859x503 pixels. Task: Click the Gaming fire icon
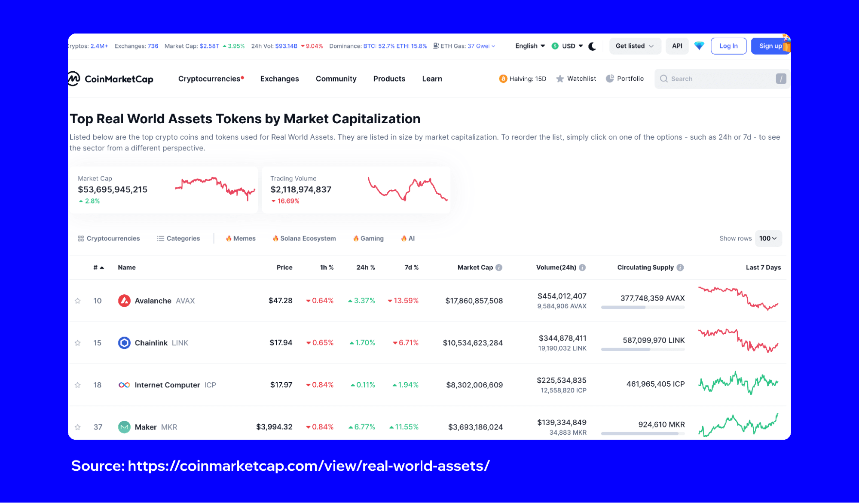356,238
